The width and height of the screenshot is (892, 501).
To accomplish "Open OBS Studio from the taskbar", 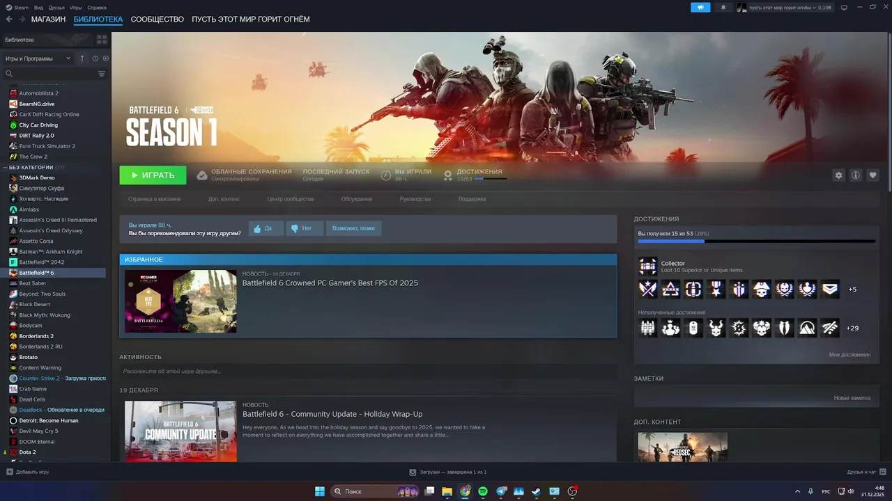I will [572, 491].
